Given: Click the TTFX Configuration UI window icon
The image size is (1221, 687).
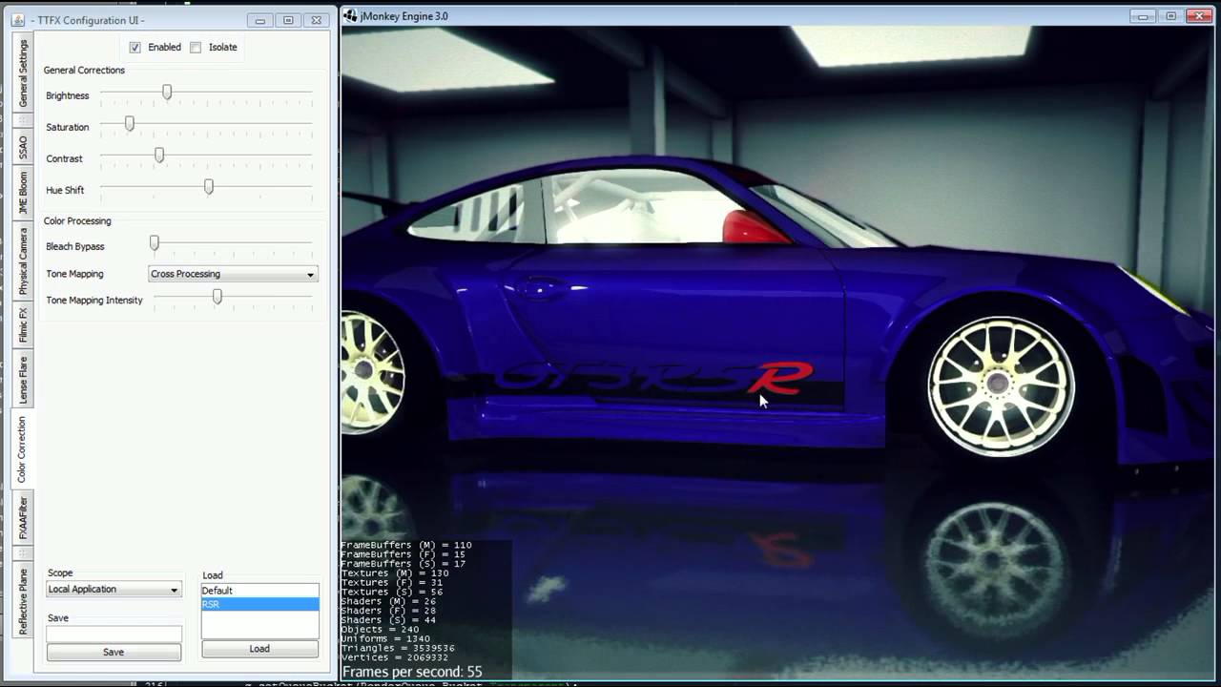Looking at the screenshot, I should (x=17, y=19).
